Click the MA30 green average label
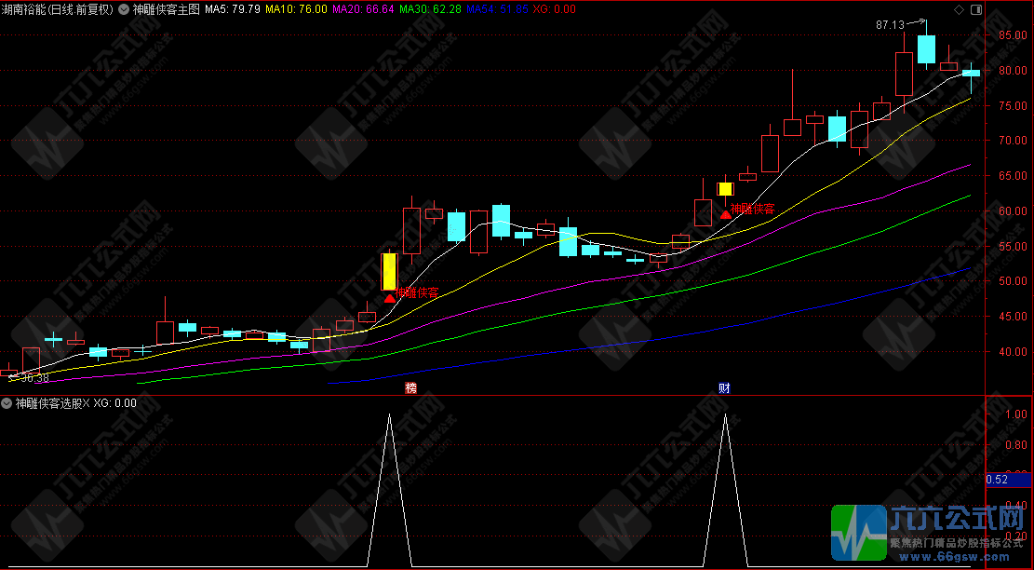This screenshot has width=1034, height=570. click(x=428, y=9)
